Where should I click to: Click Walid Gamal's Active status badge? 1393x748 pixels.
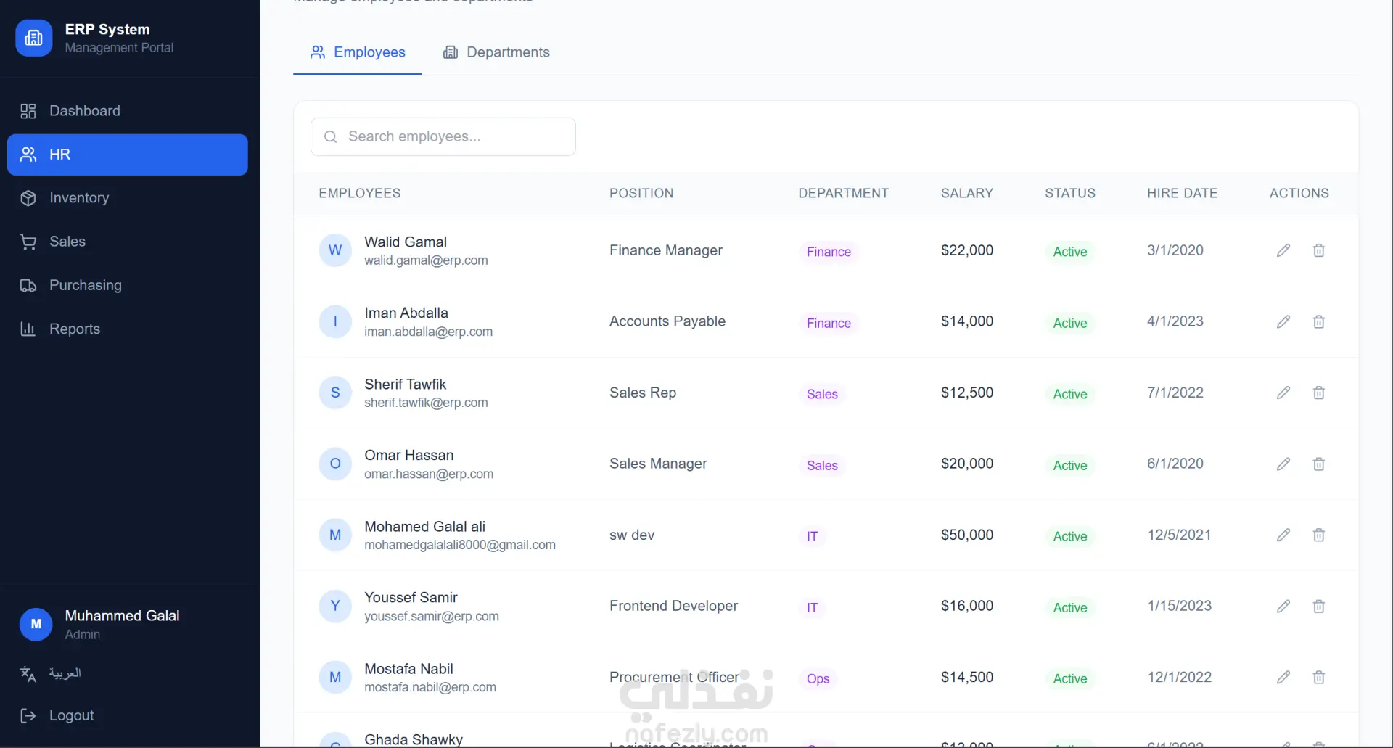coord(1070,252)
